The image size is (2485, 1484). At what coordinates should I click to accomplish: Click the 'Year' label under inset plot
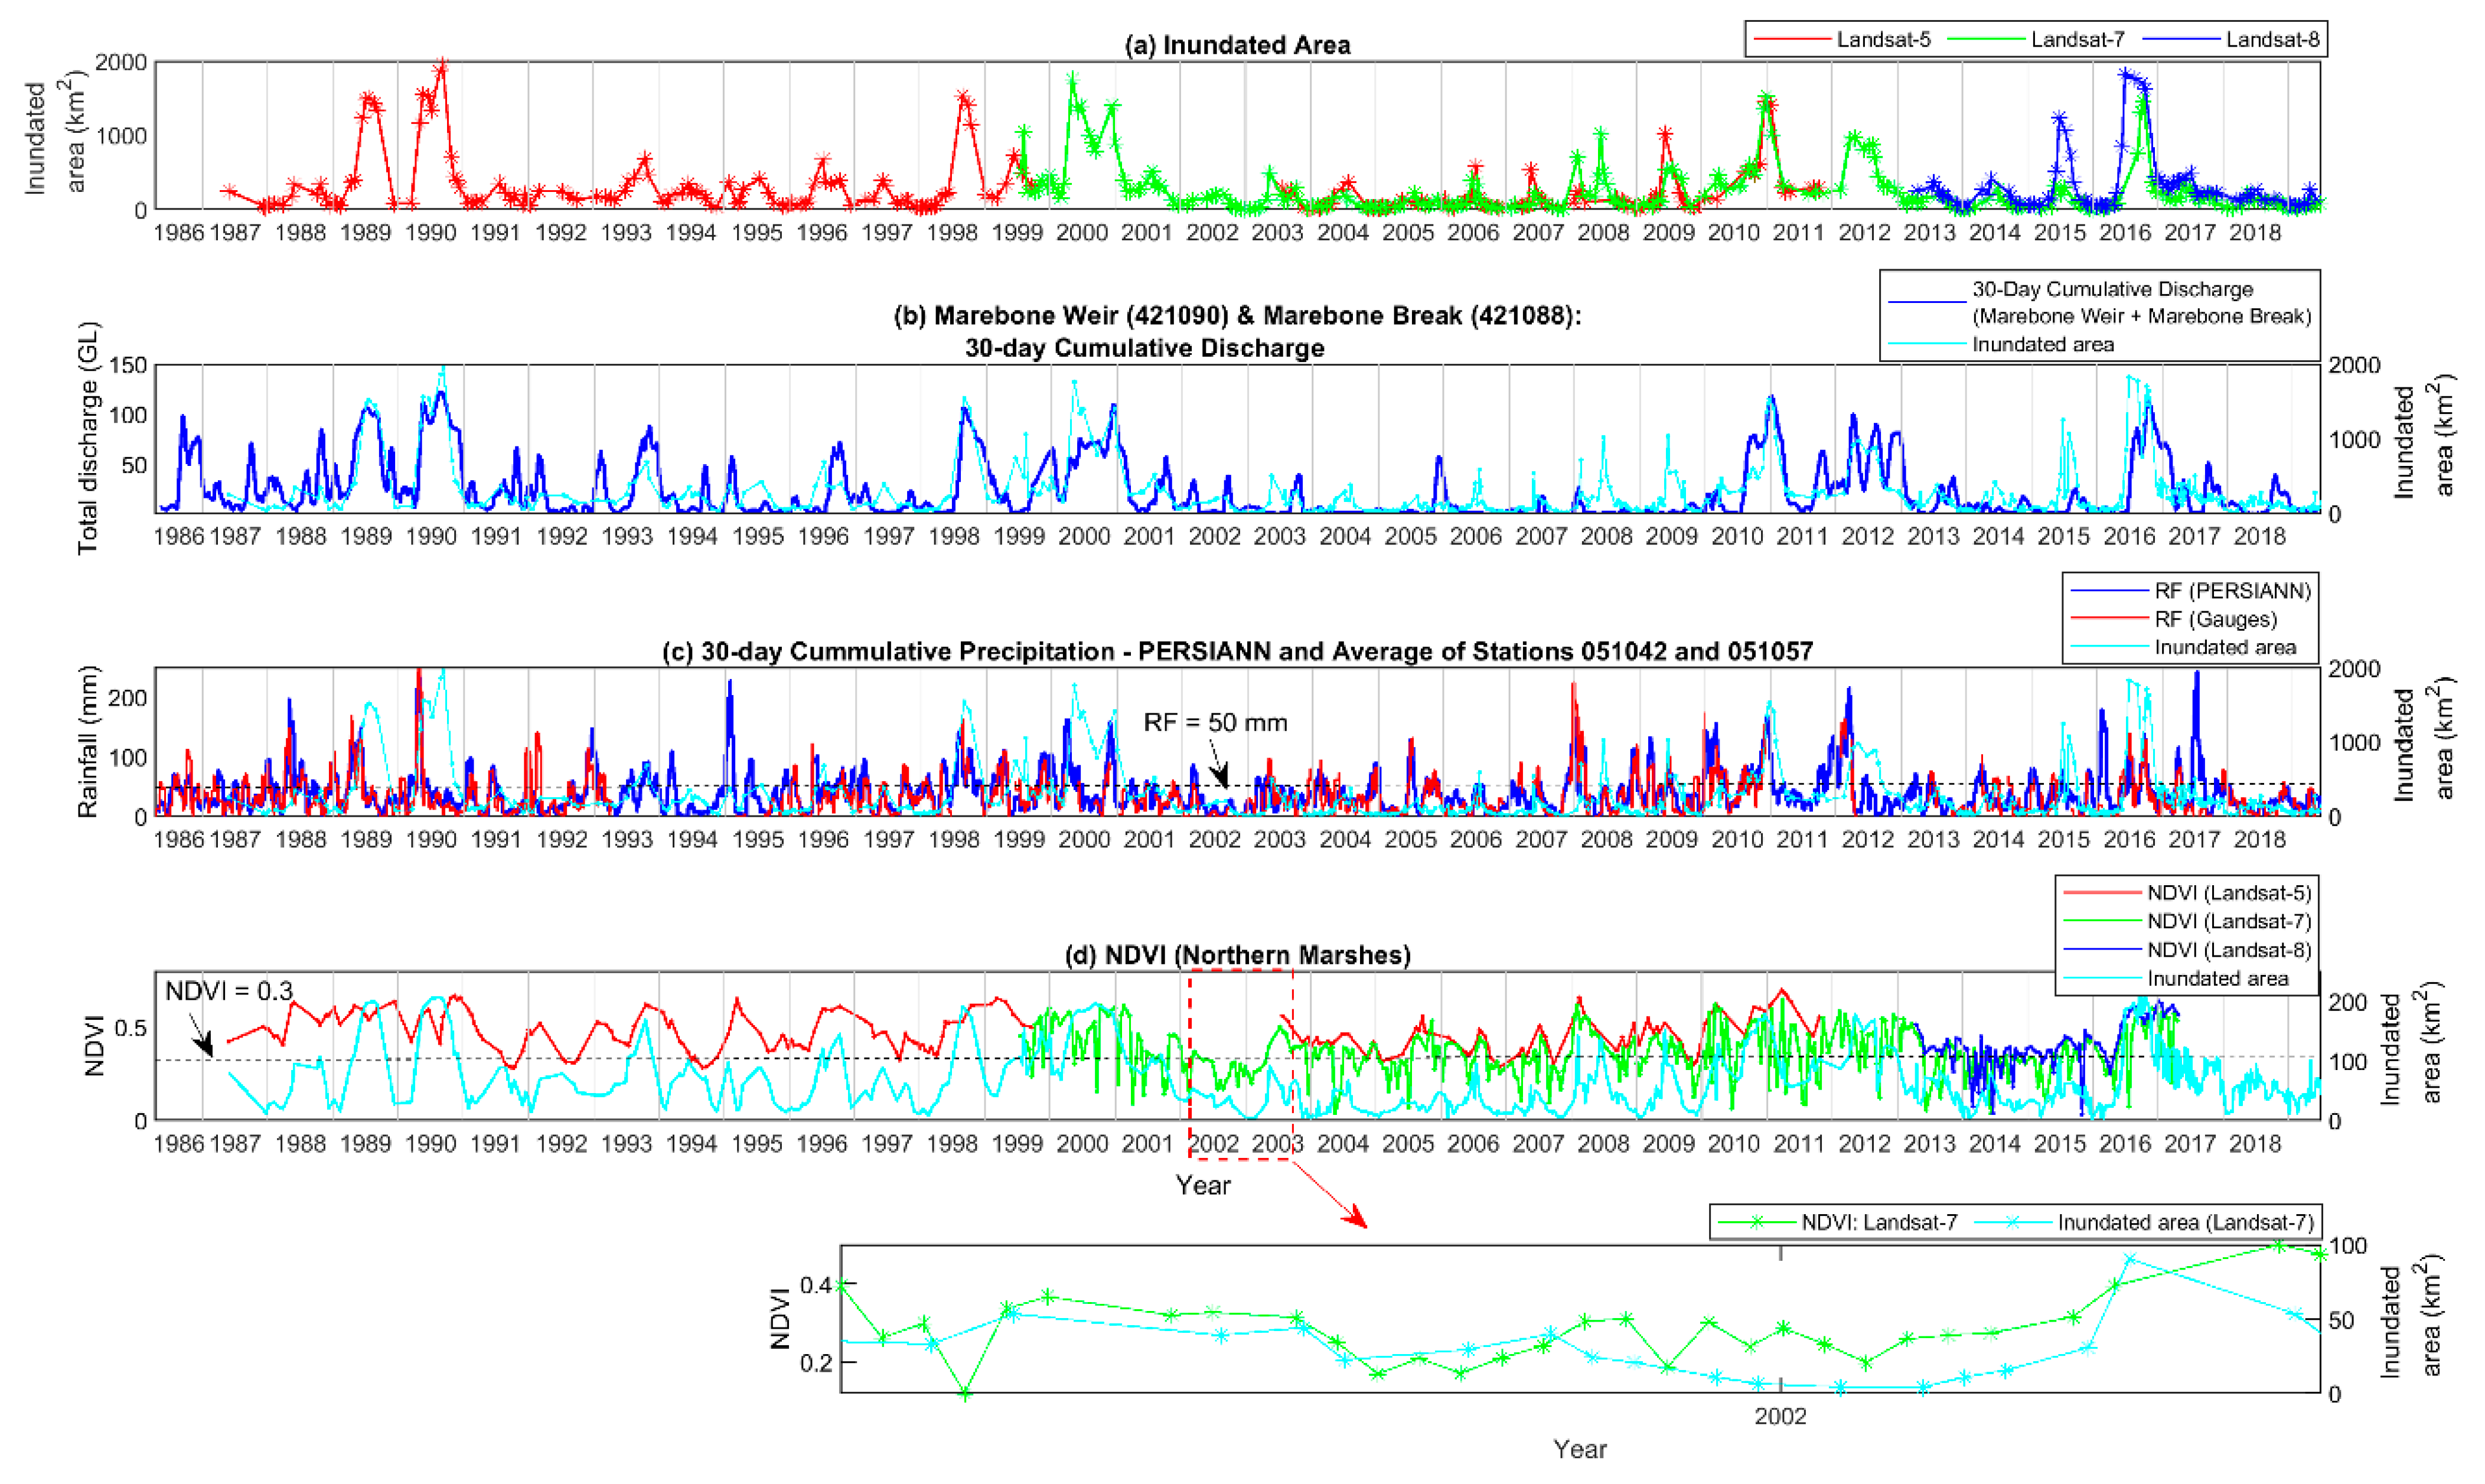[x=1579, y=1449]
